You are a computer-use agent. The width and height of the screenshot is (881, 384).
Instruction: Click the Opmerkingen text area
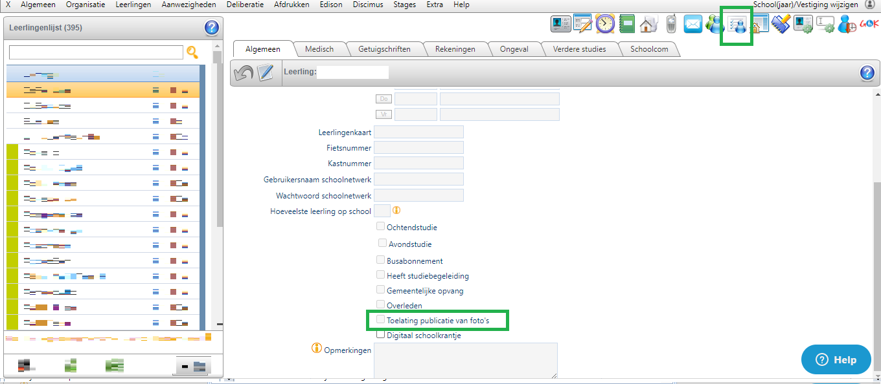coord(466,361)
